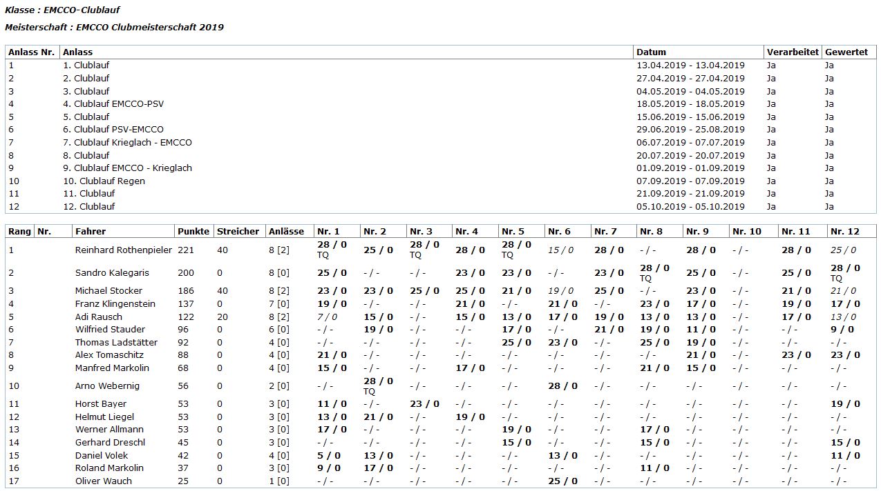Select driver Alex Tomaschitz
Image resolution: width=881 pixels, height=491 pixels.
pyautogui.click(x=113, y=355)
